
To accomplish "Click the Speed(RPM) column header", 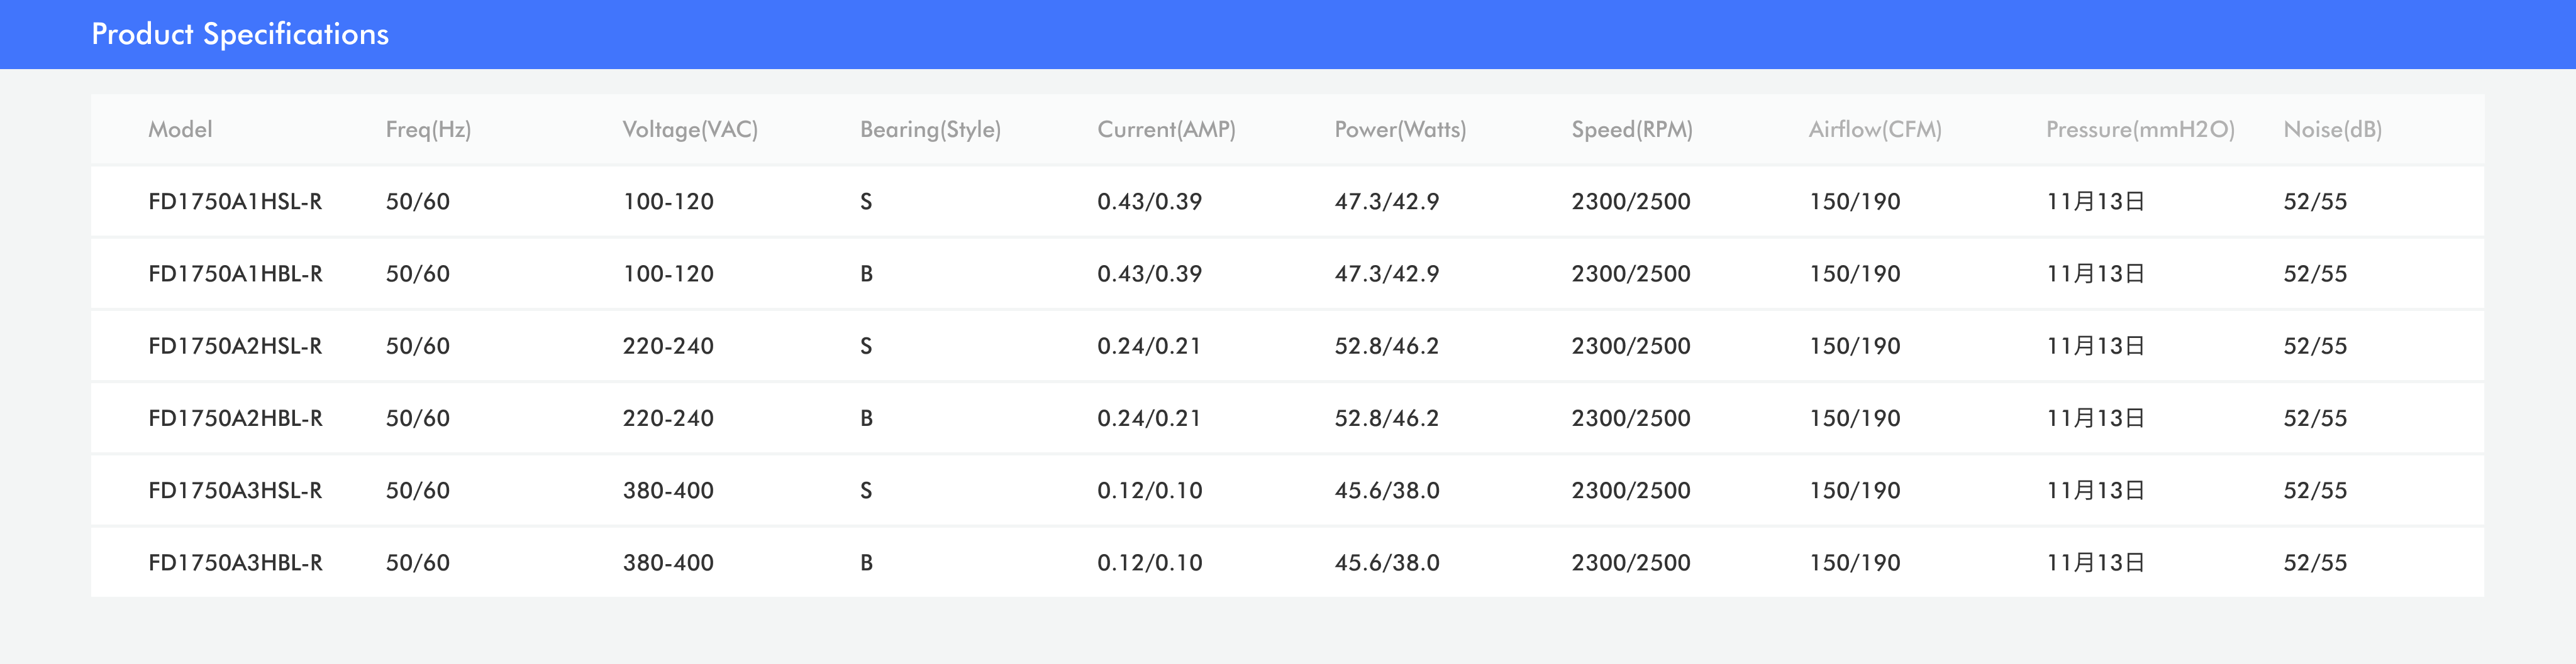I will (1632, 130).
